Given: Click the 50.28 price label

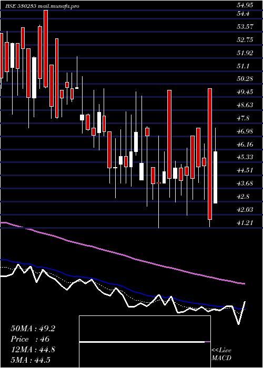Looking at the screenshot, I should (245, 79).
